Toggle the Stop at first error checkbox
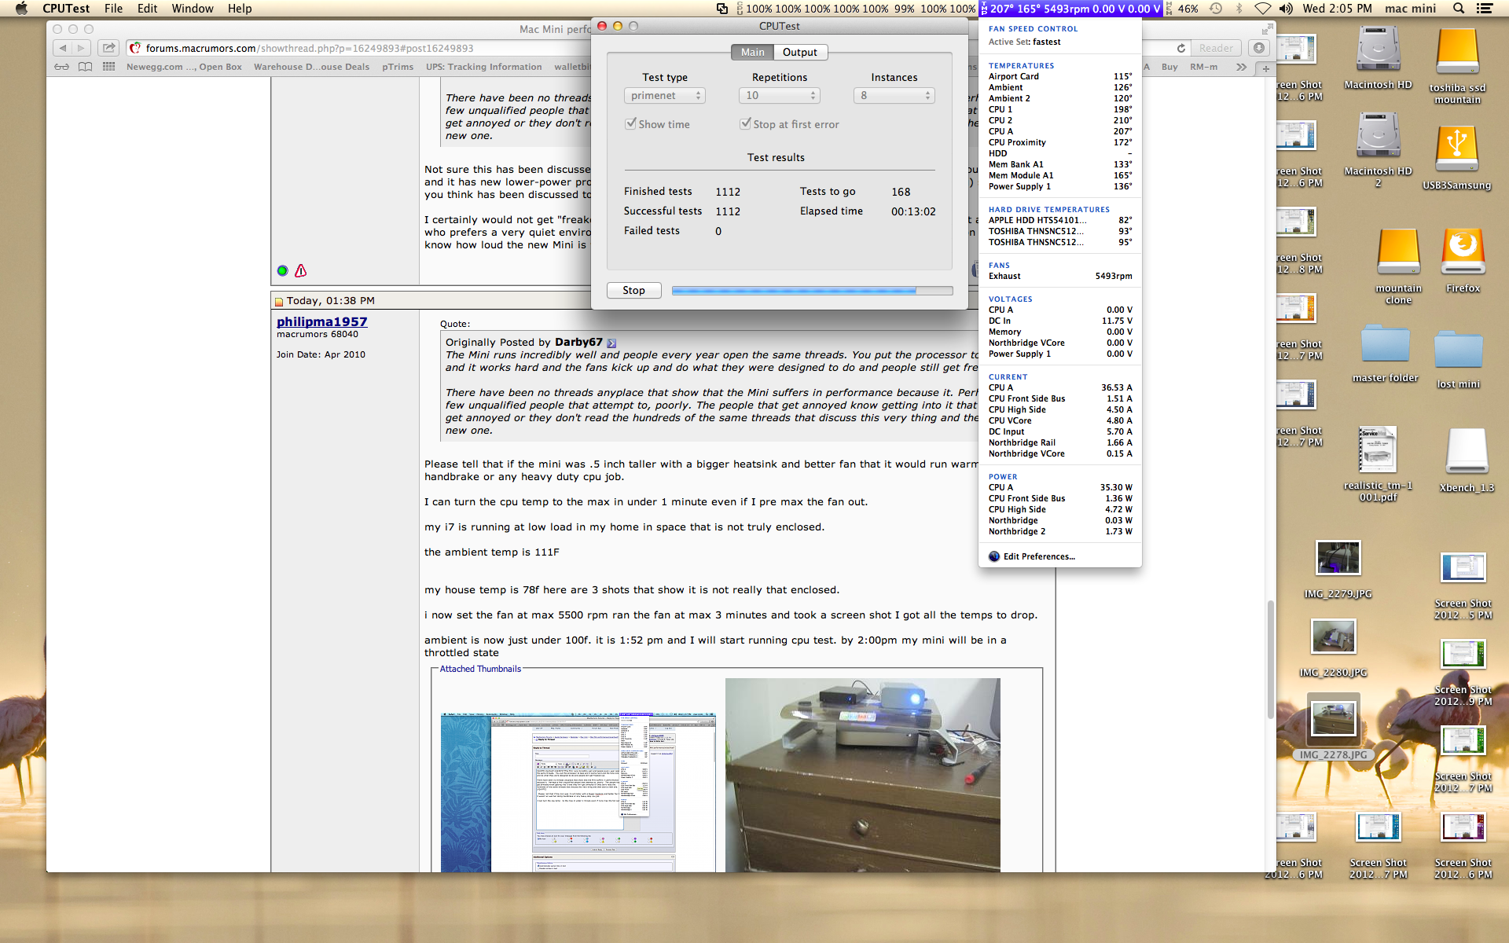The image size is (1509, 943). click(745, 124)
